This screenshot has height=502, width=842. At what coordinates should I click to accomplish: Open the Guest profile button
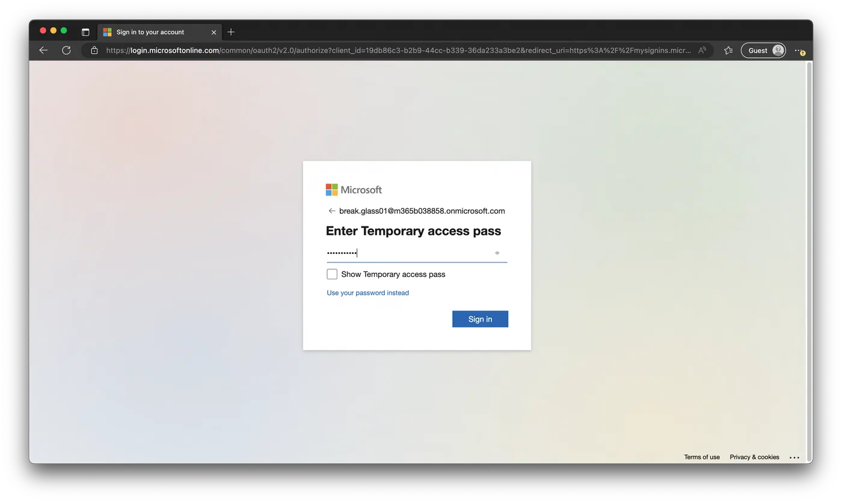[763, 51]
